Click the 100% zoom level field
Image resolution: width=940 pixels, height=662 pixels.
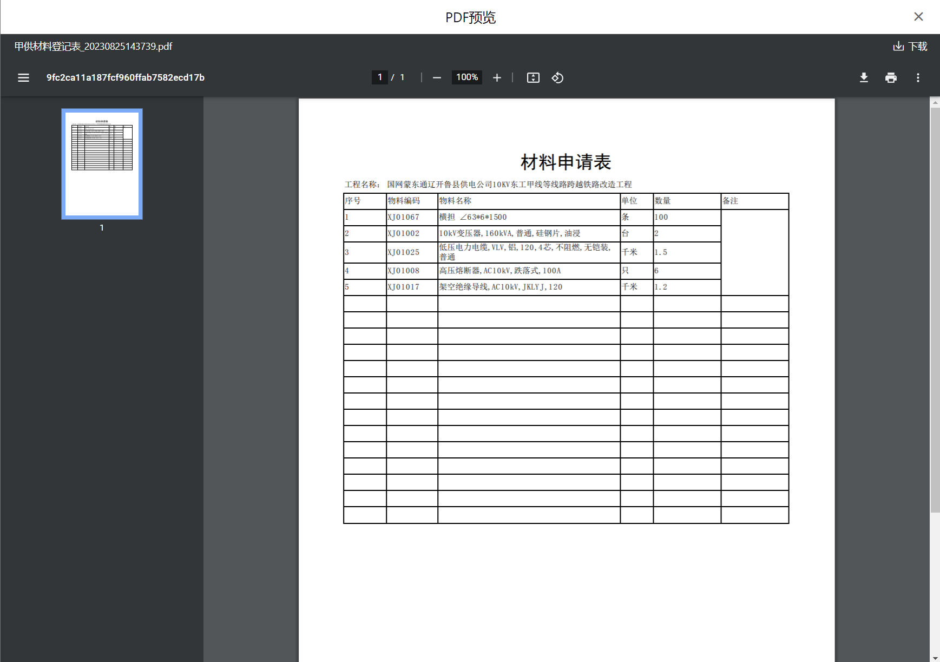466,77
